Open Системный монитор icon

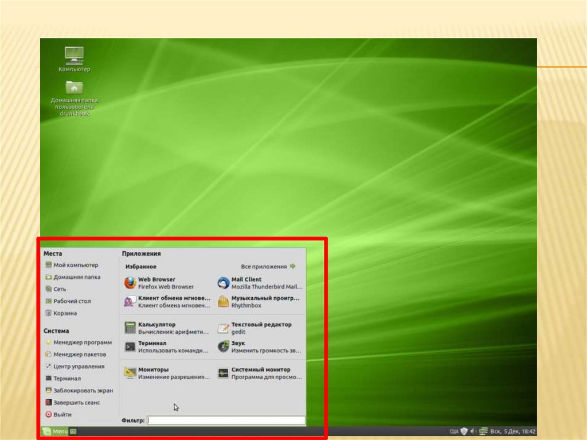[223, 373]
